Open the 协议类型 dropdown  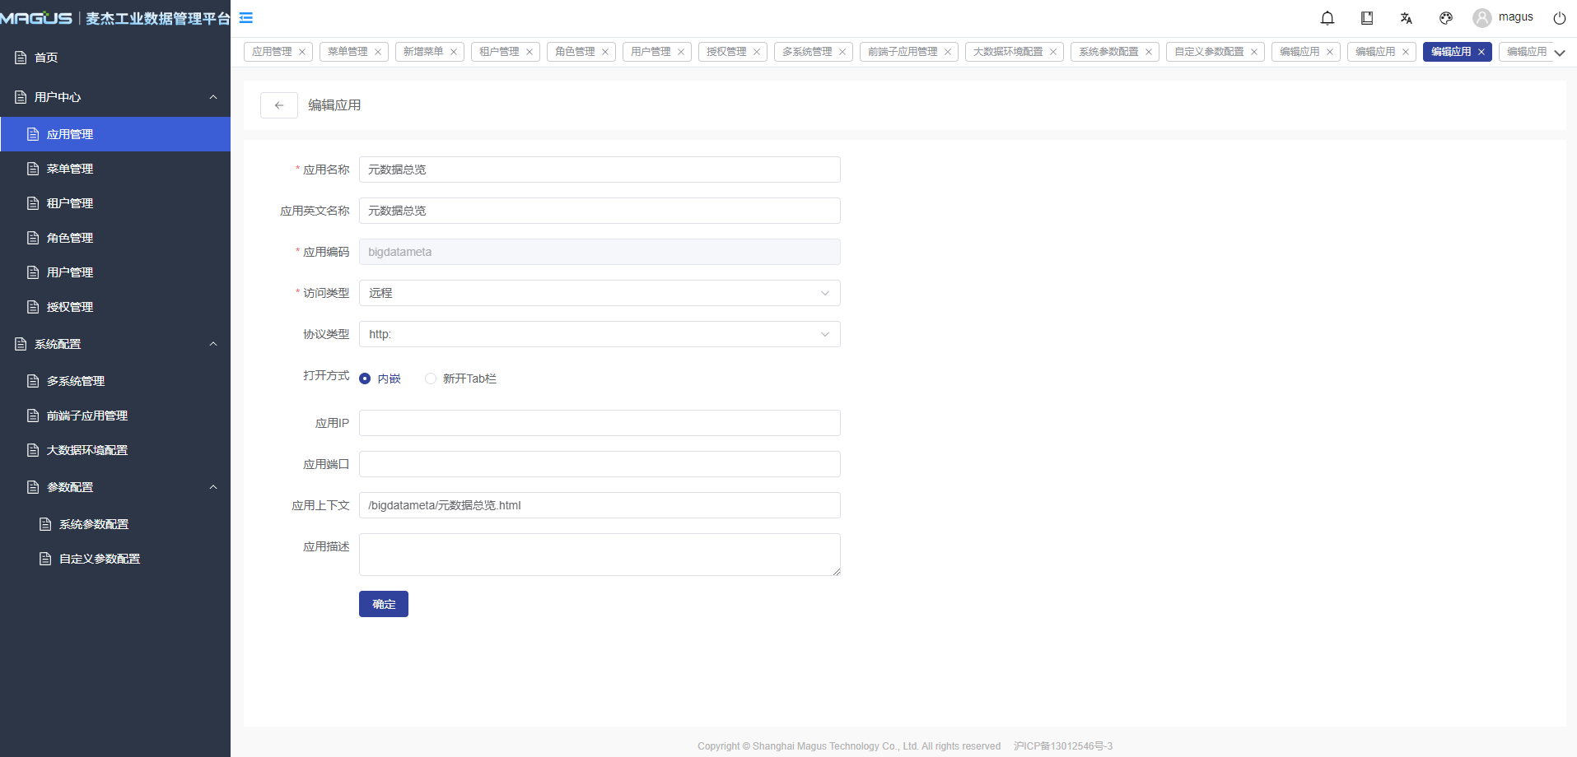point(599,334)
